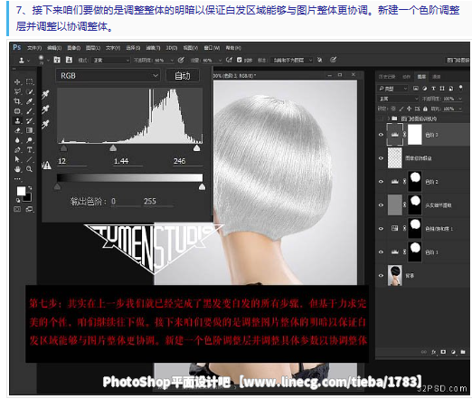Open the opacity dropdown in options bar
472x399 pixels.
point(172,61)
